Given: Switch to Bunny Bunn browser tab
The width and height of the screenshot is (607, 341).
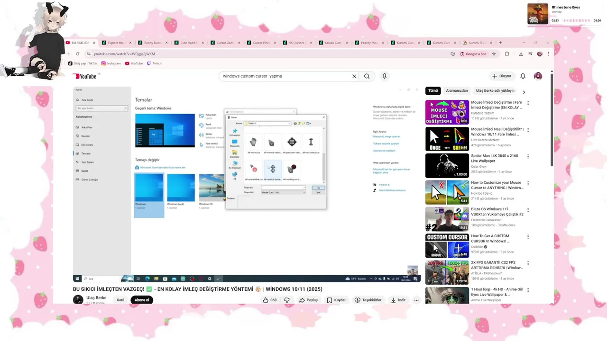Looking at the screenshot, I should click(x=153, y=43).
